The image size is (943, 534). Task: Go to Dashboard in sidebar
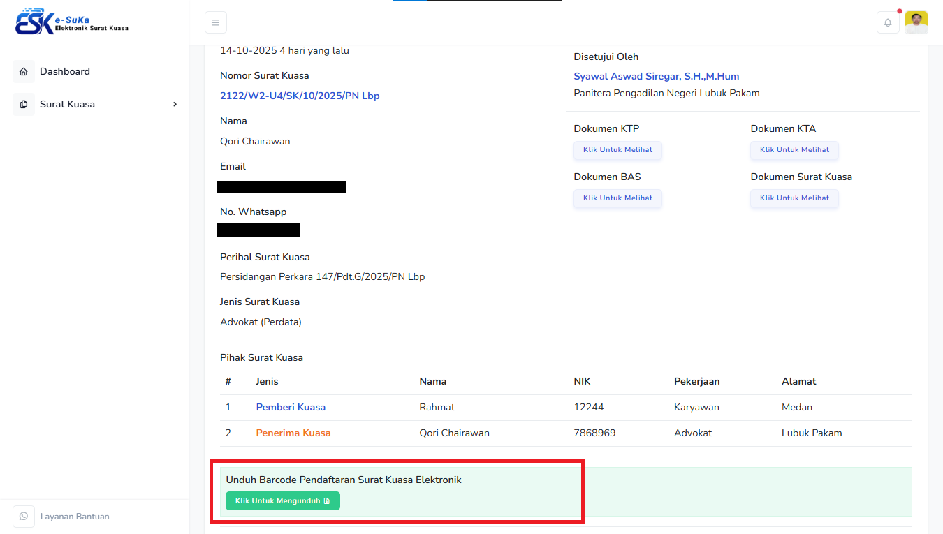pyautogui.click(x=65, y=72)
